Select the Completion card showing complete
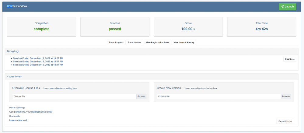This screenshot has width=304, height=133. 41,26
